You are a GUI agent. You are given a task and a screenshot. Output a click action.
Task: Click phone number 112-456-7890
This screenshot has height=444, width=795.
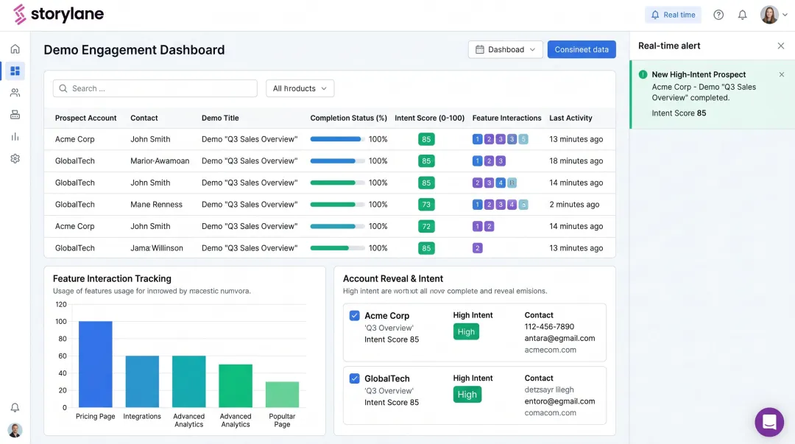pos(549,326)
